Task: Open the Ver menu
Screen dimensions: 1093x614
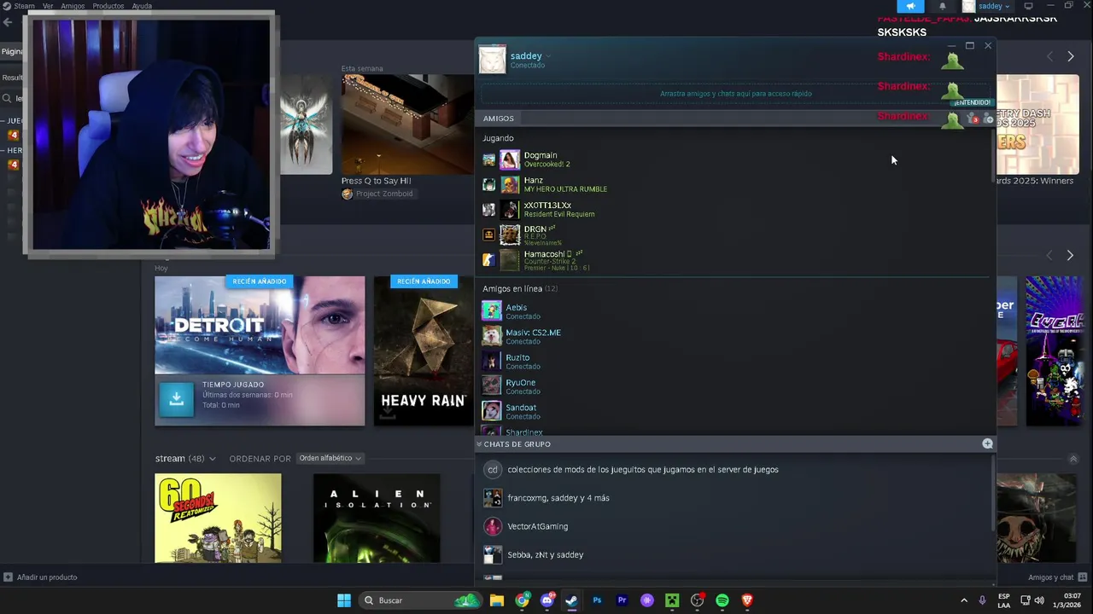Action: [48, 6]
